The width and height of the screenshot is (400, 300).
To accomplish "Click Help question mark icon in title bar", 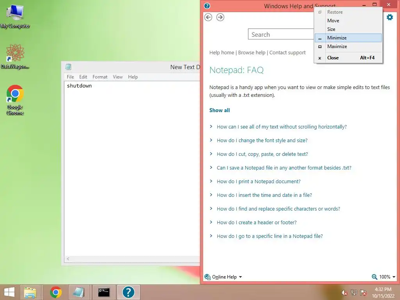I will point(207,6).
